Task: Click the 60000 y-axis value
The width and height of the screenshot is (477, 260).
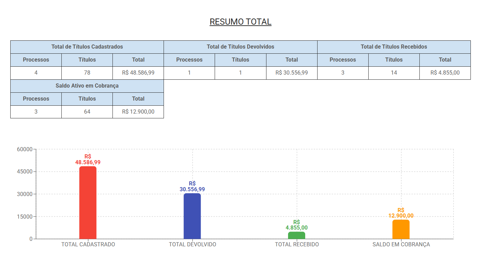Action: (x=25, y=149)
